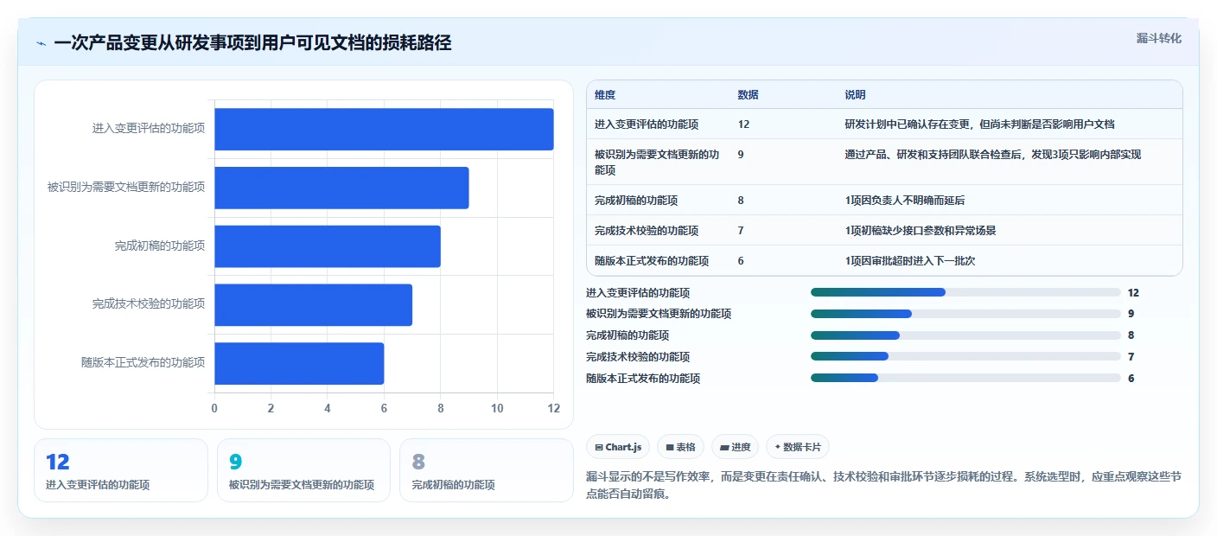Click progress list label 完成技术校验的功能项
Image resolution: width=1217 pixels, height=536 pixels.
click(638, 357)
